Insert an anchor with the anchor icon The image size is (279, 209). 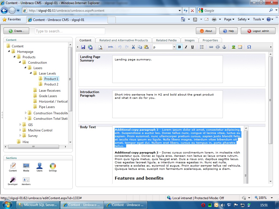tap(224, 47)
